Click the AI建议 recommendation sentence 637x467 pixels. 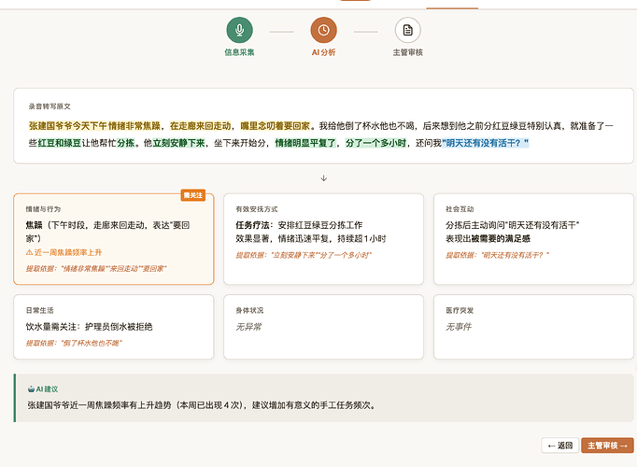coord(202,404)
